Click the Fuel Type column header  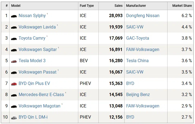point(87,6)
